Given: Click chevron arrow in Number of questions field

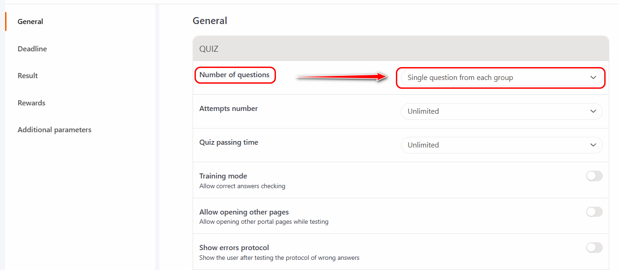Looking at the screenshot, I should tap(593, 78).
